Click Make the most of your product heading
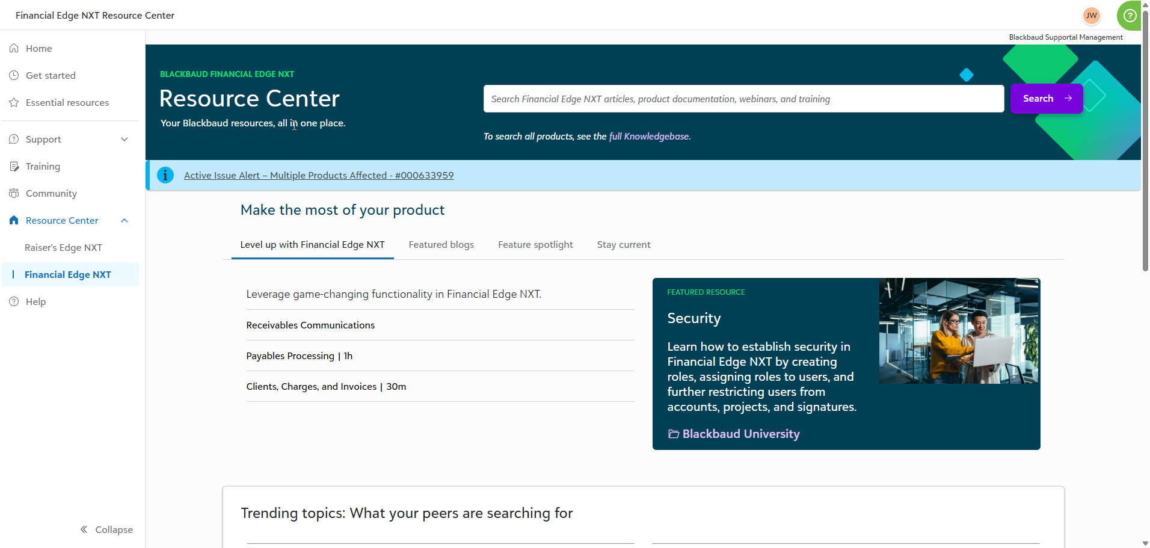 tap(342, 210)
